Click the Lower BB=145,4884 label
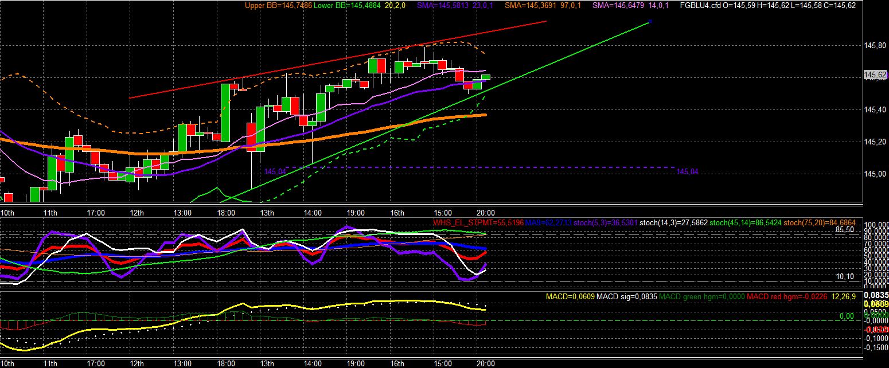This screenshot has height=368, width=889. pyautogui.click(x=348, y=5)
